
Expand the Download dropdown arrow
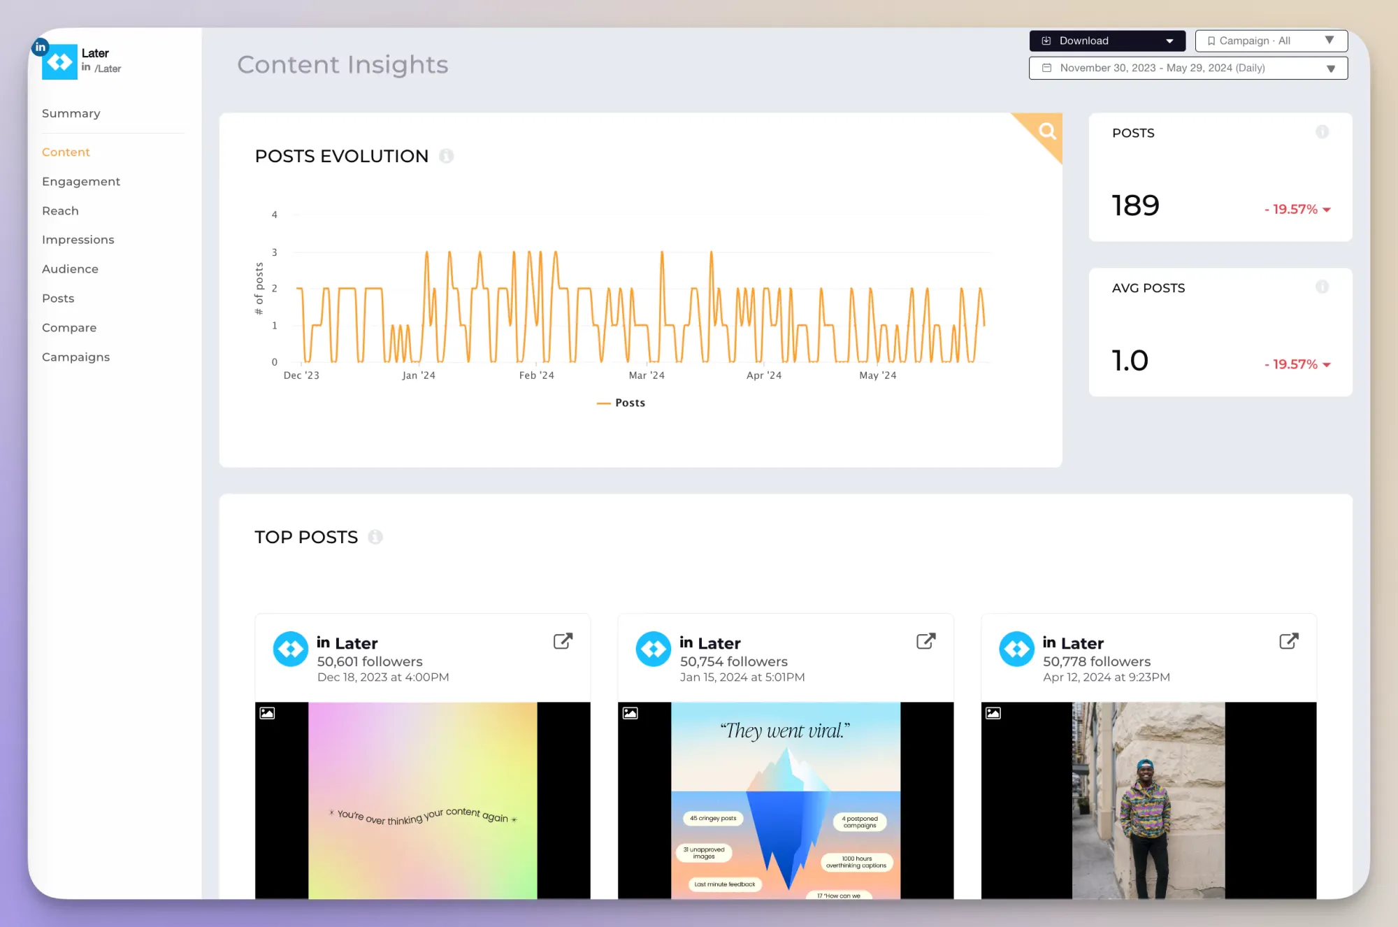(x=1169, y=41)
